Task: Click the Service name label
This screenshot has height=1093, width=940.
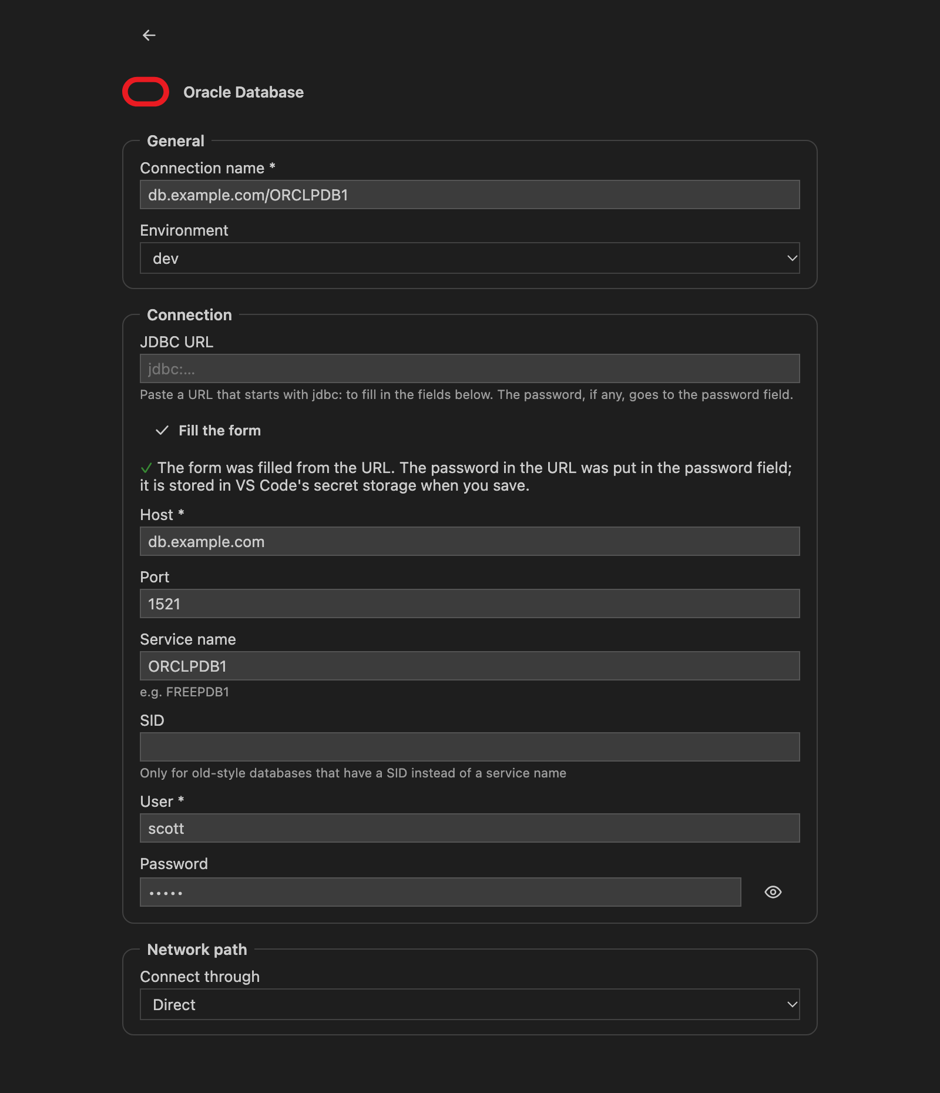Action: [x=188, y=639]
